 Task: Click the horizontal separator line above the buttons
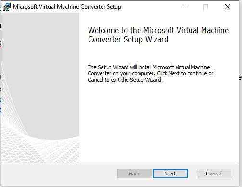point(119,163)
